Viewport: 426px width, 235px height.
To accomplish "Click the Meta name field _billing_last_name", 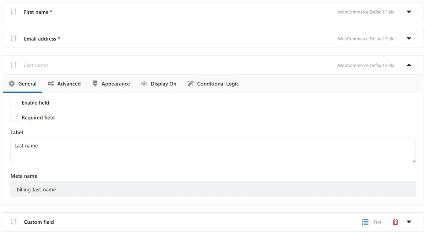I will 213,189.
